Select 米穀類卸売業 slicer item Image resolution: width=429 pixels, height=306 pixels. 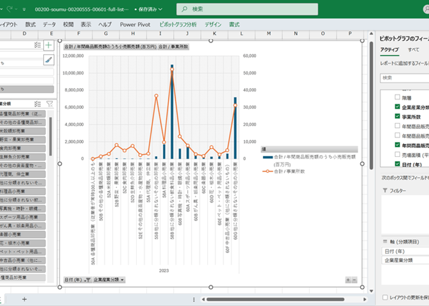point(22,131)
